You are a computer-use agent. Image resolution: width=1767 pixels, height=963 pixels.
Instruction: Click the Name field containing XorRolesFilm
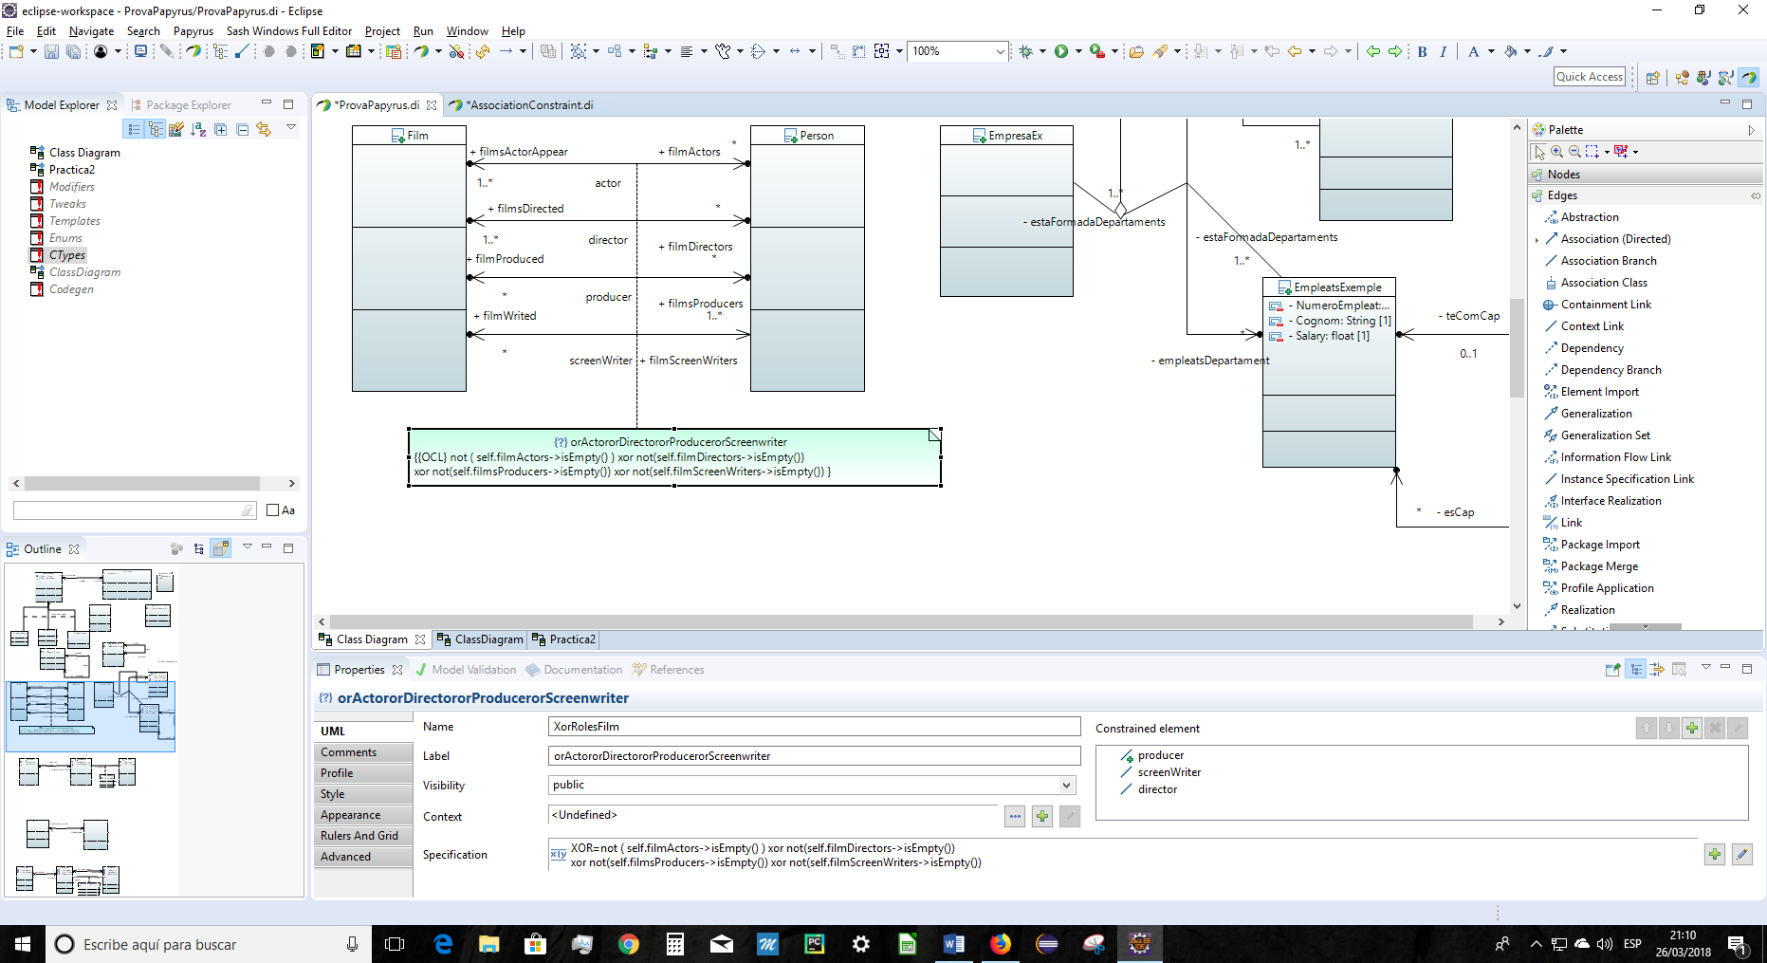tap(814, 727)
